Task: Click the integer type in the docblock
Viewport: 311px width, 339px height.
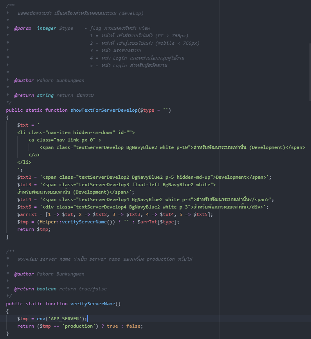Action: [47, 28]
